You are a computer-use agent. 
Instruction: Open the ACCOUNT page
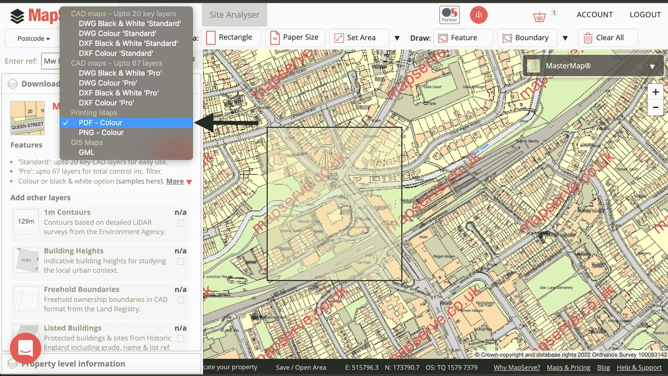[x=595, y=14]
